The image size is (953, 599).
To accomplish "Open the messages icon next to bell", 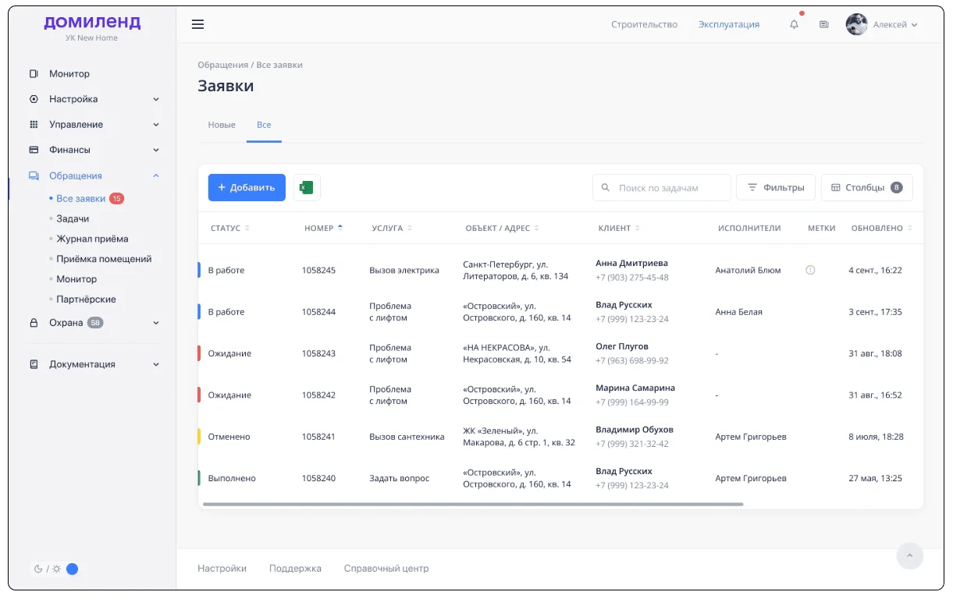I will pos(823,24).
